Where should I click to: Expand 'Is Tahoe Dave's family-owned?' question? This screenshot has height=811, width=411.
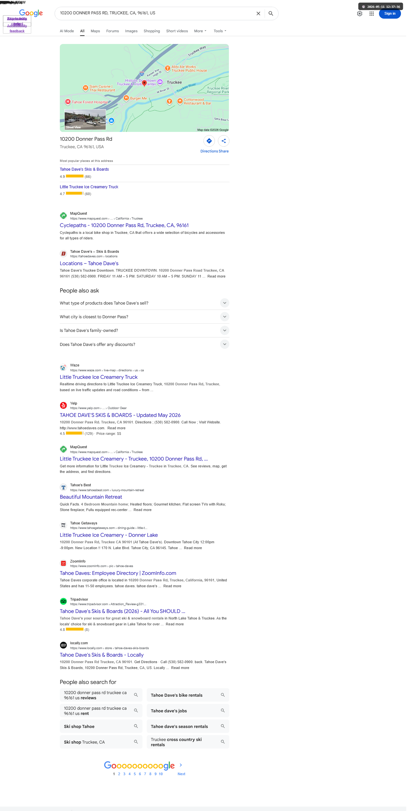point(144,330)
